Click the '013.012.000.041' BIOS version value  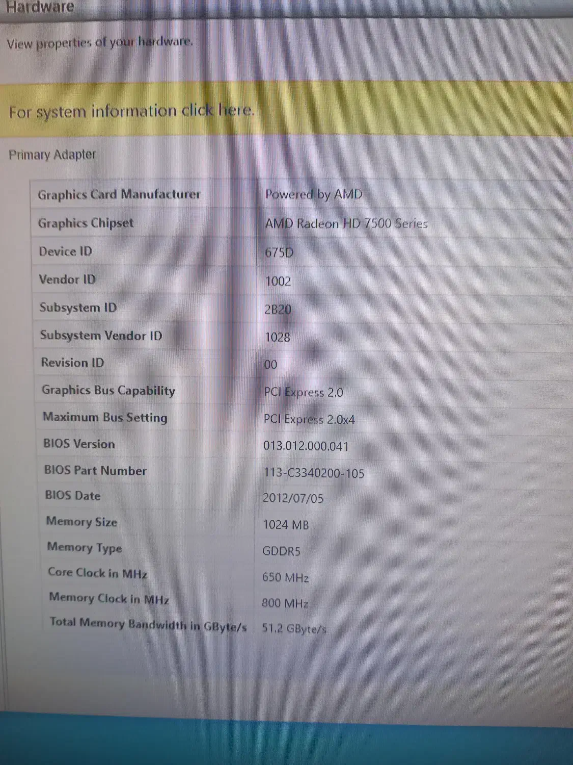pos(306,446)
